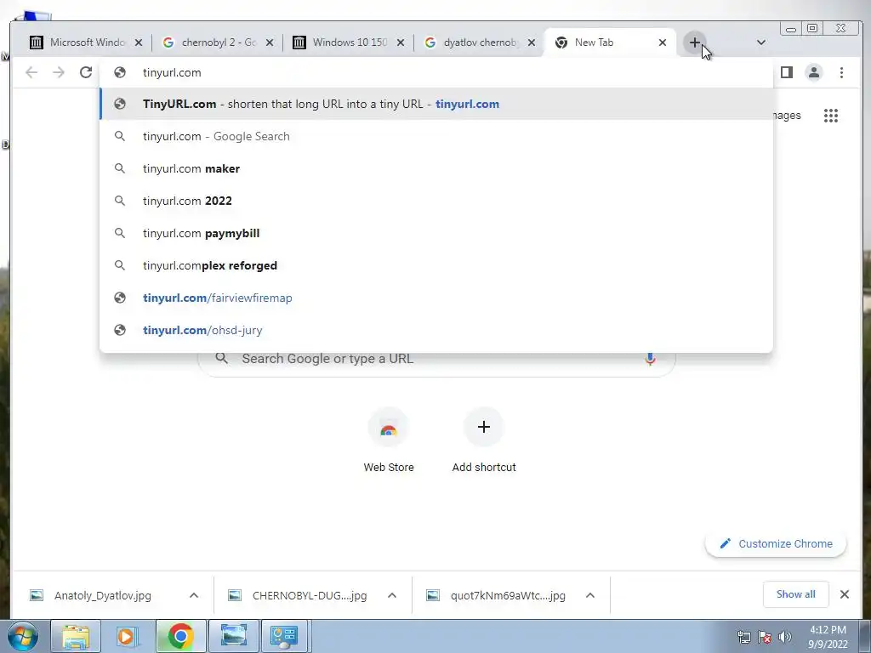The width and height of the screenshot is (871, 653).
Task: Close the Microsoft Windows tab
Action: pos(139,43)
